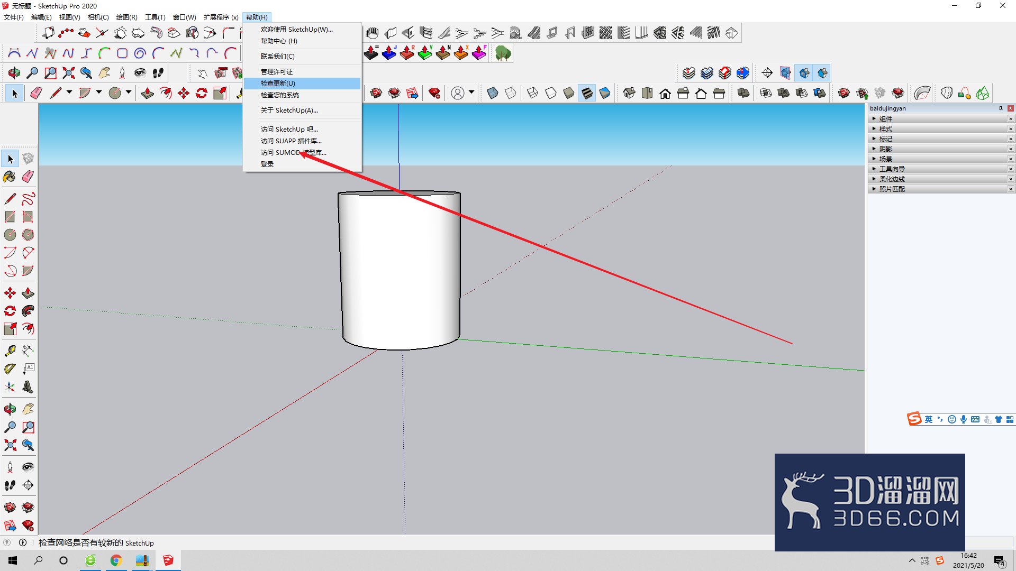This screenshot has width=1016, height=571.
Task: Select the Tape Measure tool in left toolbar
Action: pos(10,351)
